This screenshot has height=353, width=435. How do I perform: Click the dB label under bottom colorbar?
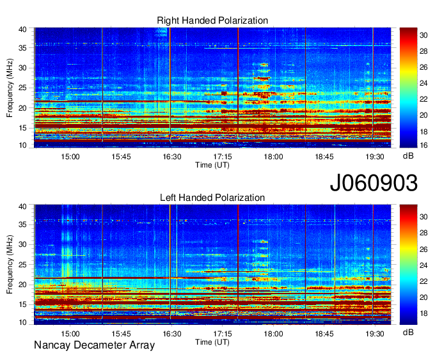point(408,332)
